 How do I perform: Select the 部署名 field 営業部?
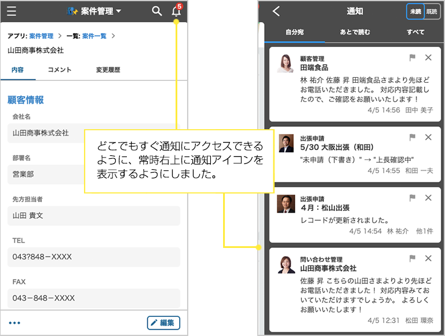[94, 174]
